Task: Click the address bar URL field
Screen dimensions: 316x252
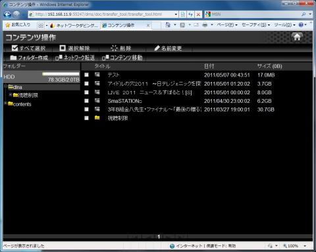Action: tap(101, 15)
